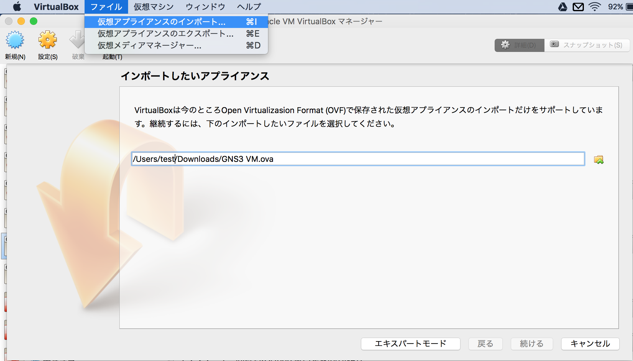Screen dimensions: 633x361
Task: Open the 仮想マシン menu
Action: point(154,7)
